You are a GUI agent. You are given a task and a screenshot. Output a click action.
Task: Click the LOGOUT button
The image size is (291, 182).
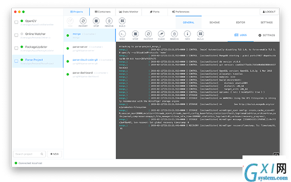[x=269, y=12]
